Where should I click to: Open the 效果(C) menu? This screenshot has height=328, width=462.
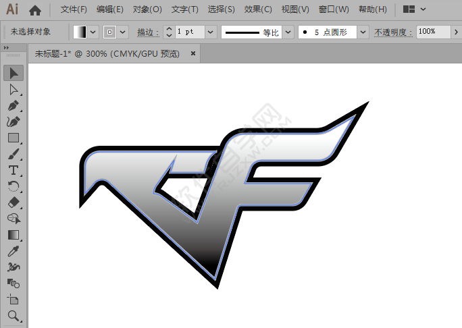tap(258, 9)
